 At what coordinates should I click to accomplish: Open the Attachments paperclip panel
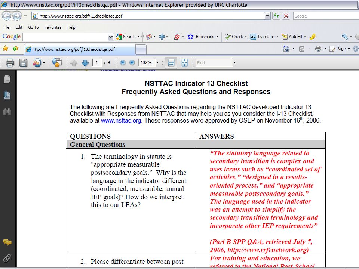click(x=7, y=258)
